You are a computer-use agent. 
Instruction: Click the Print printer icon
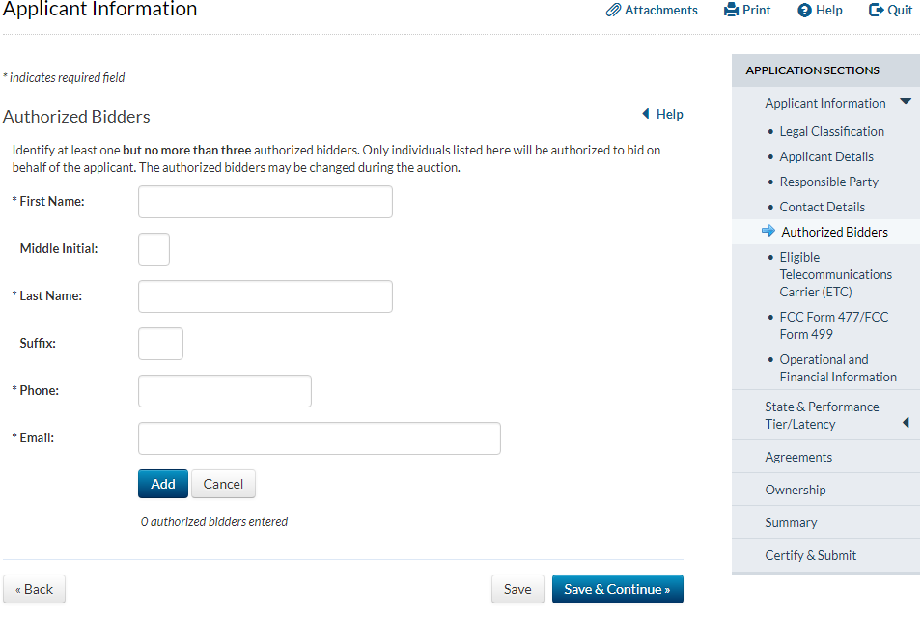(x=731, y=11)
